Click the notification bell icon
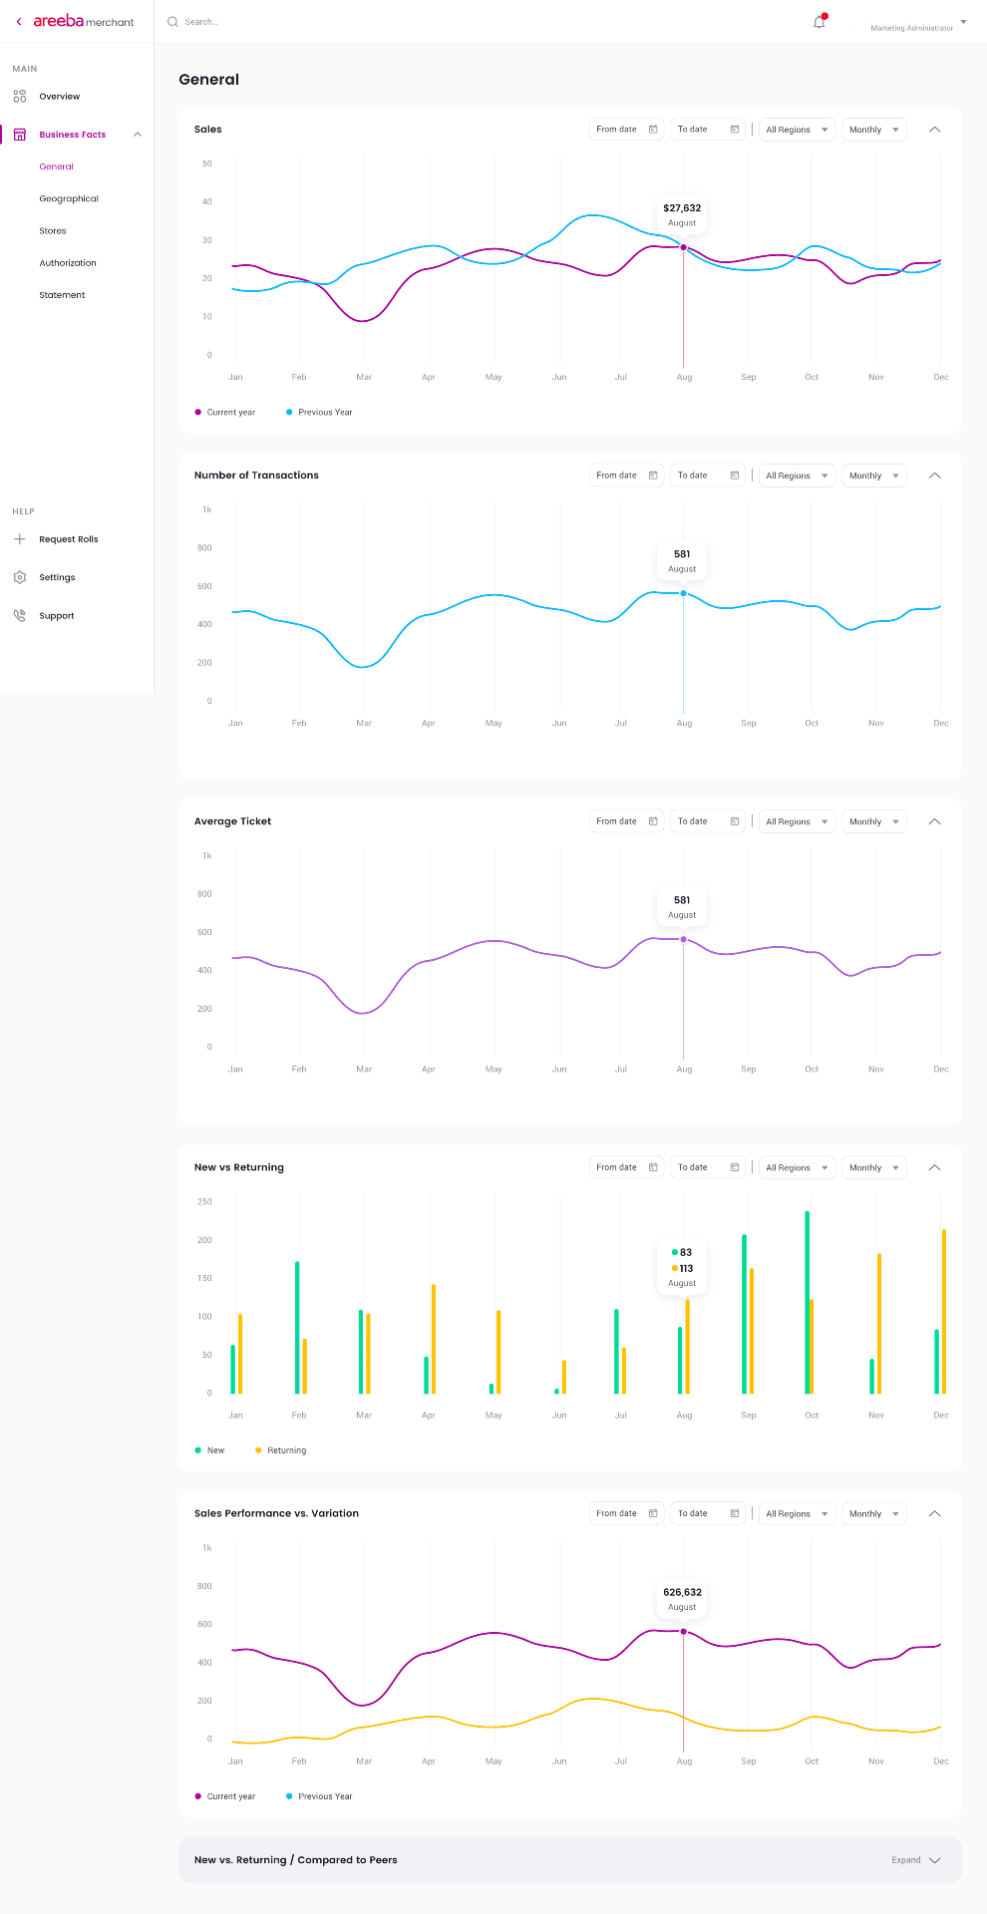Image resolution: width=987 pixels, height=1914 pixels. click(820, 22)
